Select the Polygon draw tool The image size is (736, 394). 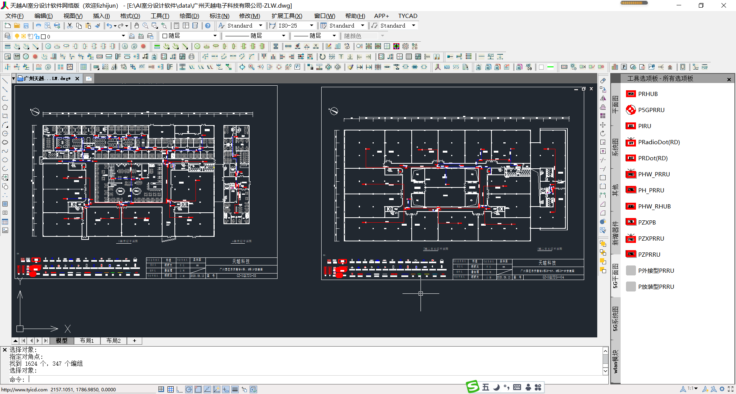pos(5,107)
